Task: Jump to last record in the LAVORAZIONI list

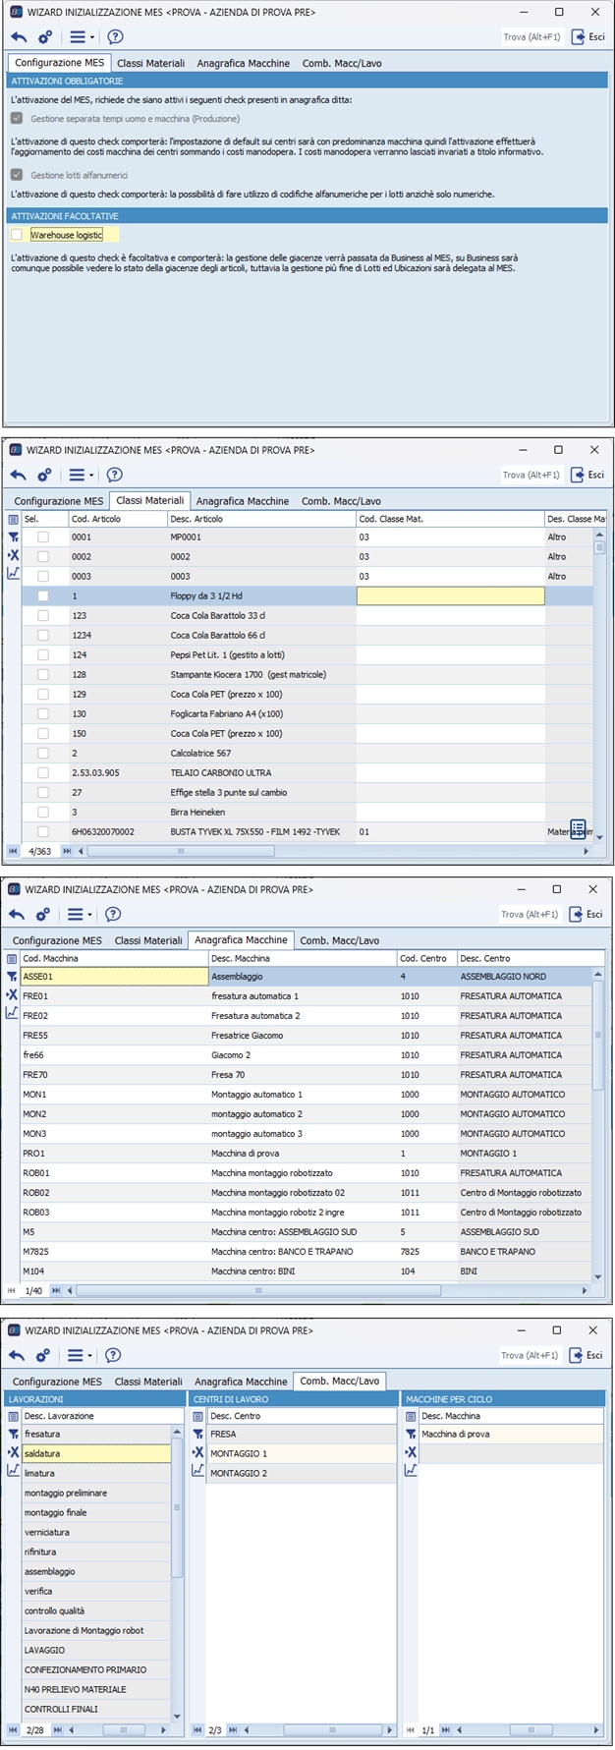Action: click(58, 1729)
